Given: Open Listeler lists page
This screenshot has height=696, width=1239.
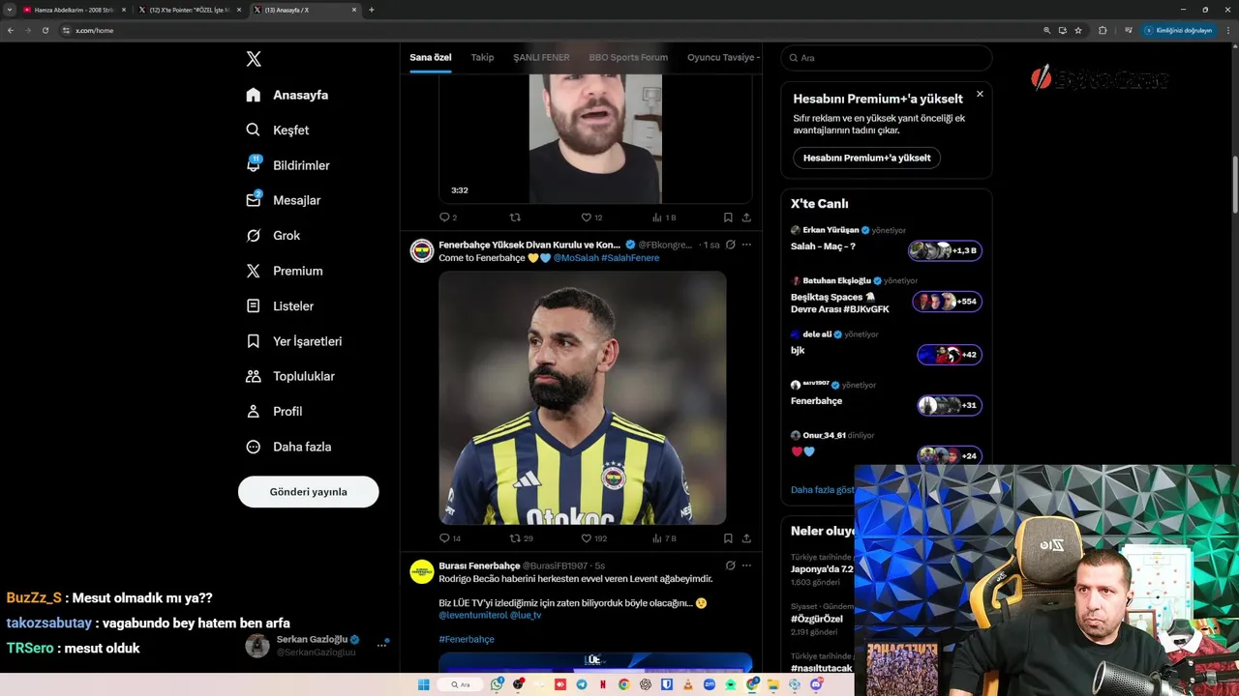Looking at the screenshot, I should pyautogui.click(x=279, y=305).
